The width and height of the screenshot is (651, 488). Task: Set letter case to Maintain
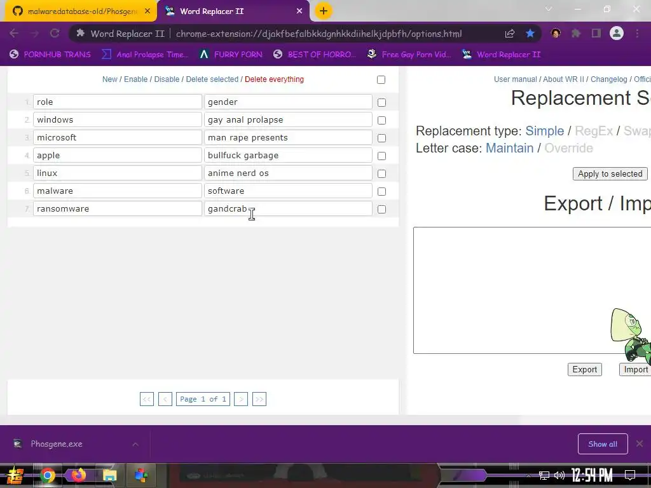pyautogui.click(x=509, y=148)
